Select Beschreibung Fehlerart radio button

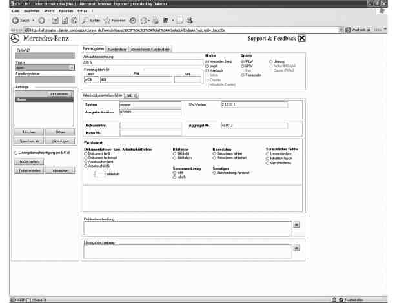click(x=214, y=173)
